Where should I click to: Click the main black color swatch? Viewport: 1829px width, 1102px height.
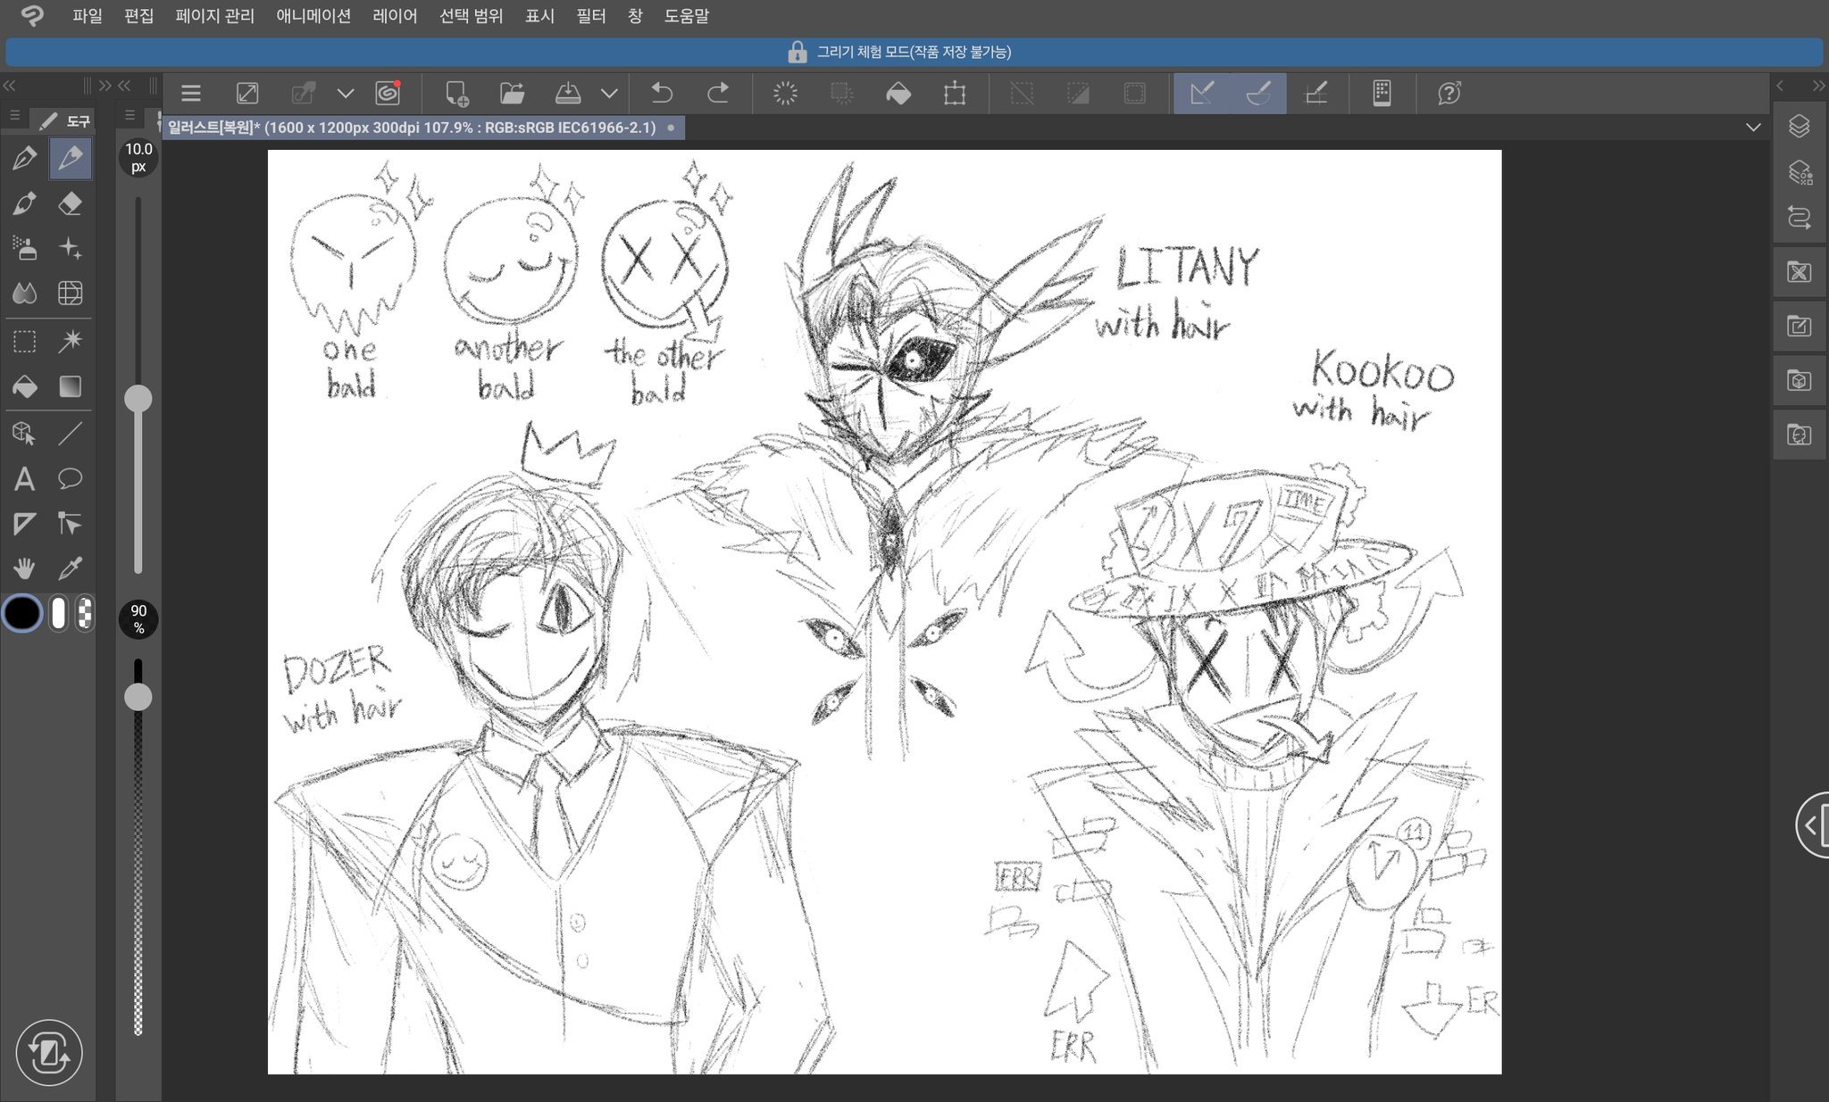22,614
